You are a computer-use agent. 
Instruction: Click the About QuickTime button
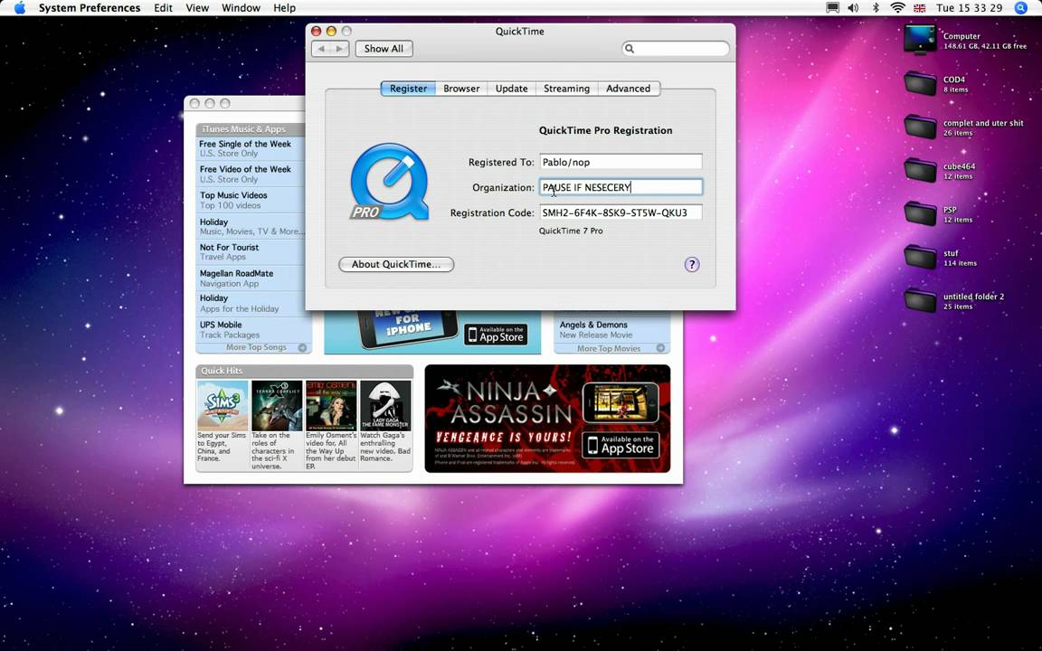click(396, 264)
